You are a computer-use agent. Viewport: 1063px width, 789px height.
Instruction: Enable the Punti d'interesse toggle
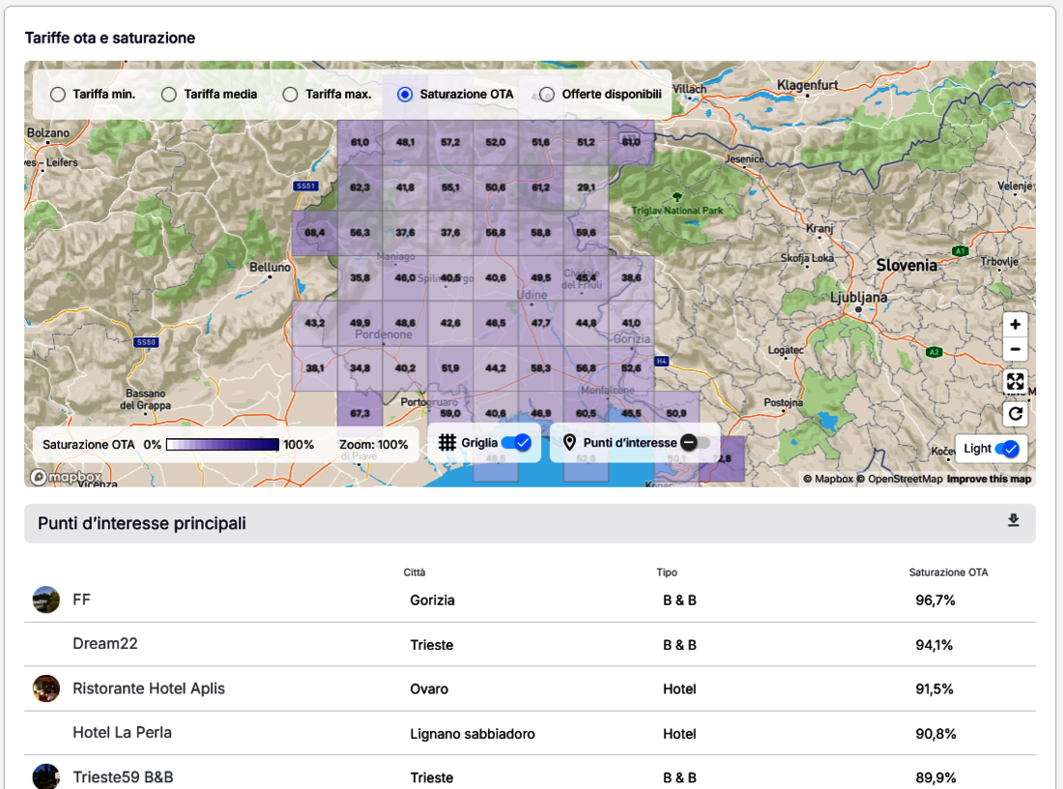point(695,443)
